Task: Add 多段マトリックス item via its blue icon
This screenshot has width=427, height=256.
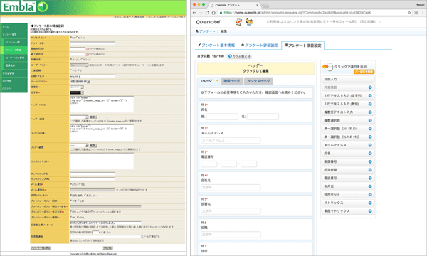Action: (370, 211)
